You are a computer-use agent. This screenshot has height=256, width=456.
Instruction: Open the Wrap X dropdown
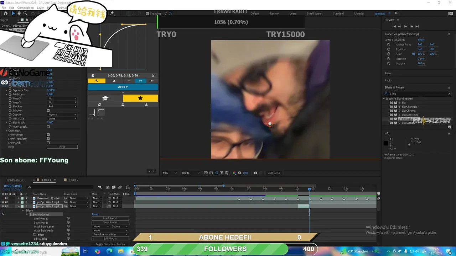tap(62, 98)
